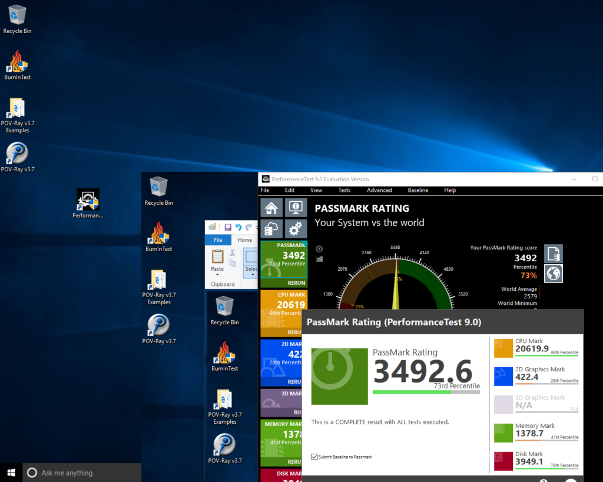
Task: Untick Submit Baseline to Passmark checkbox
Action: point(314,457)
